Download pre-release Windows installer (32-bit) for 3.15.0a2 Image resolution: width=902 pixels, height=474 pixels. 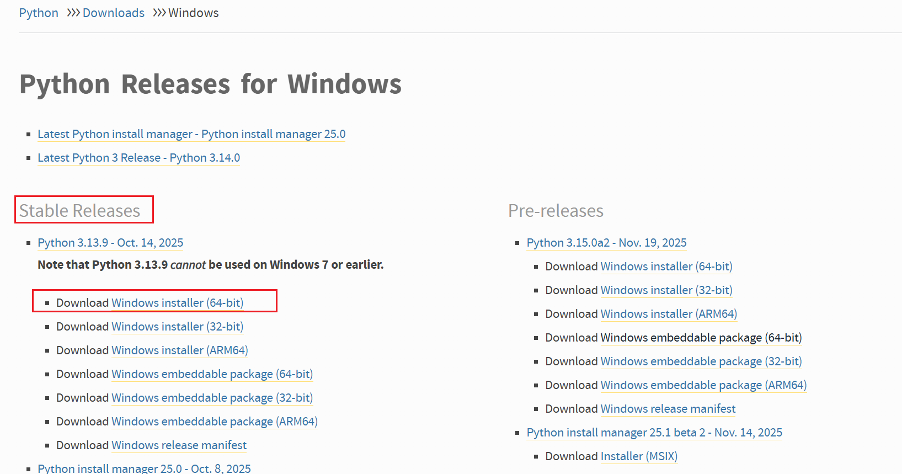click(666, 290)
